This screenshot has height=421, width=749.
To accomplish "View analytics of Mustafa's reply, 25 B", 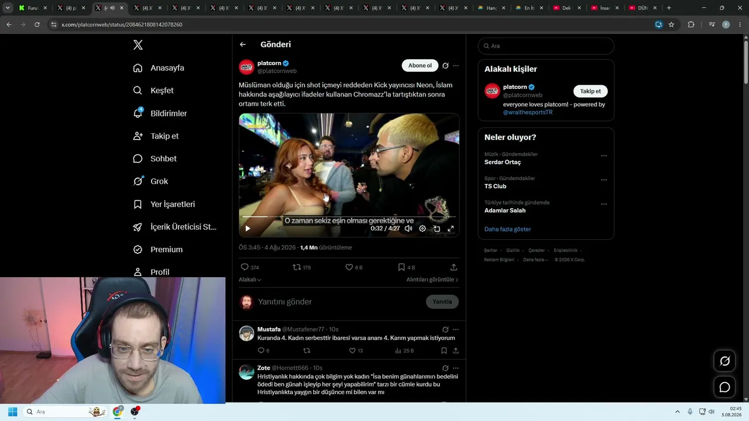I will (404, 351).
